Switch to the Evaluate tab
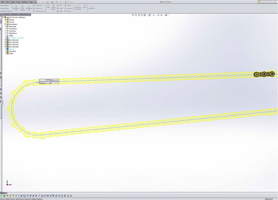 [x=7, y=14]
